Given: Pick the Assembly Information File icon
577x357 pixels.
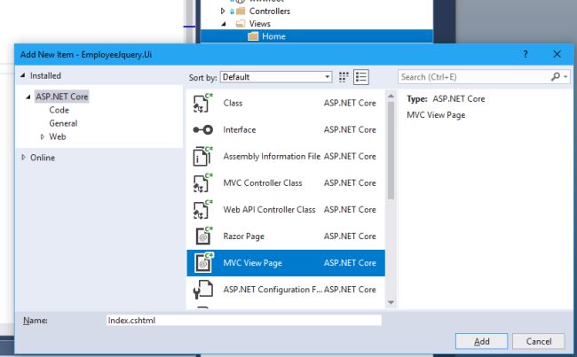Looking at the screenshot, I should (202, 156).
